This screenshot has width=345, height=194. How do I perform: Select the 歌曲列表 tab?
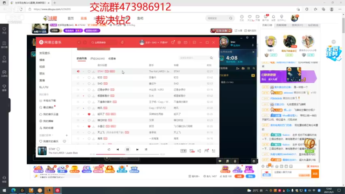pos(82,59)
